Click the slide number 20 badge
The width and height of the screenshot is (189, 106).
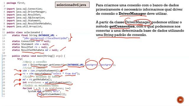tap(180, 100)
